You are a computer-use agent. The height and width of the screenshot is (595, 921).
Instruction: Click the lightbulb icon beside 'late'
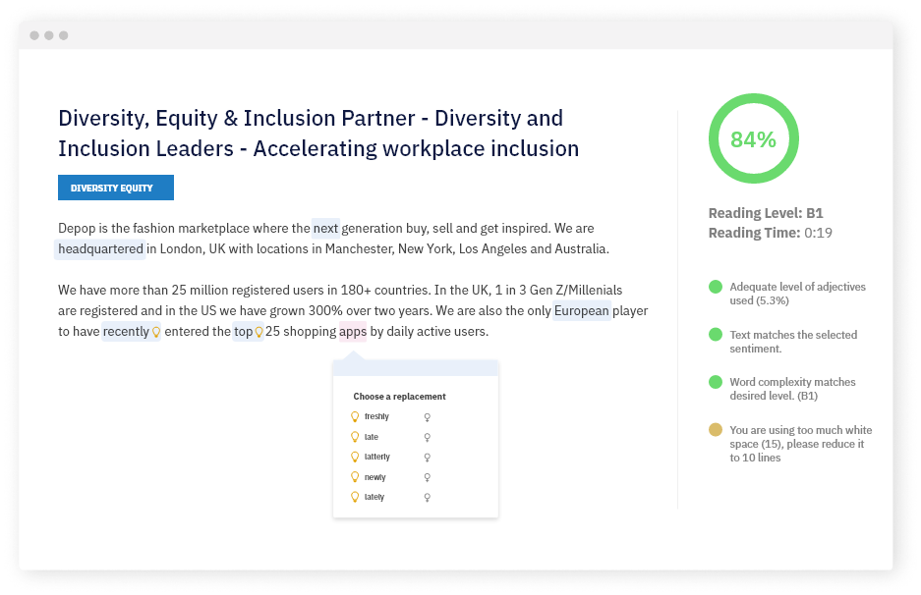(355, 437)
